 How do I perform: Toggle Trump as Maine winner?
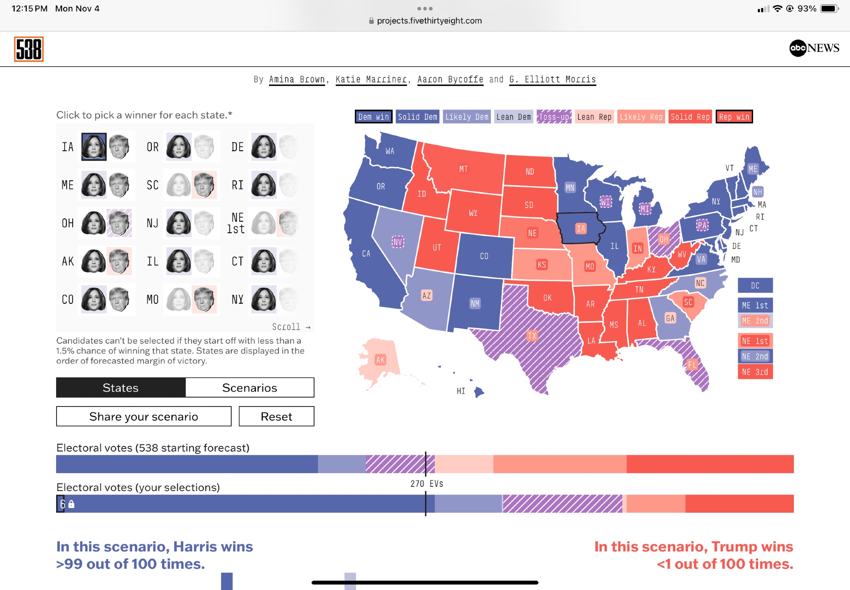point(119,185)
